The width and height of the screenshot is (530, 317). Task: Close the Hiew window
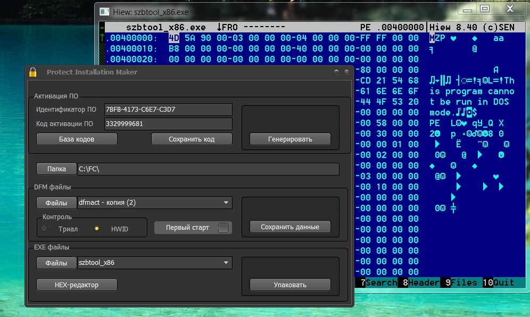coord(510,9)
